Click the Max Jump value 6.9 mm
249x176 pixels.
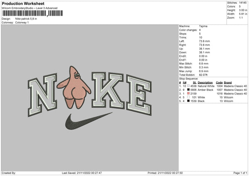point(204,71)
